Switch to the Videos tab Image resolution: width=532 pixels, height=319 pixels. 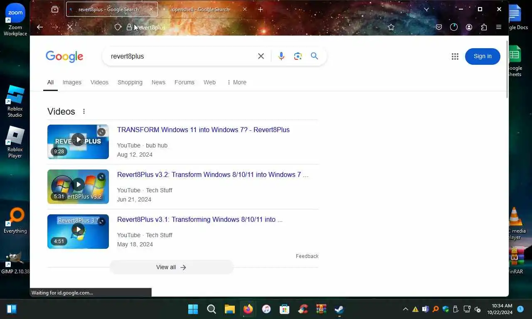point(99,82)
